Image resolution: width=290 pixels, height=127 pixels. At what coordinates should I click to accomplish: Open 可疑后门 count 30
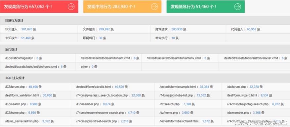(x=101, y=38)
